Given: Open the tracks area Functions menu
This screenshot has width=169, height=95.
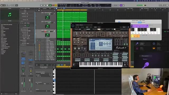Looking at the screenshot, I should point(45,8).
